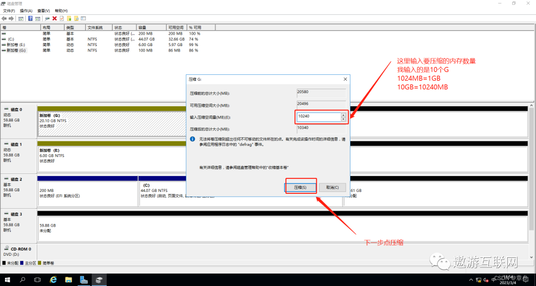Open the Windows Start menu
The width and height of the screenshot is (536, 286).
(7, 280)
